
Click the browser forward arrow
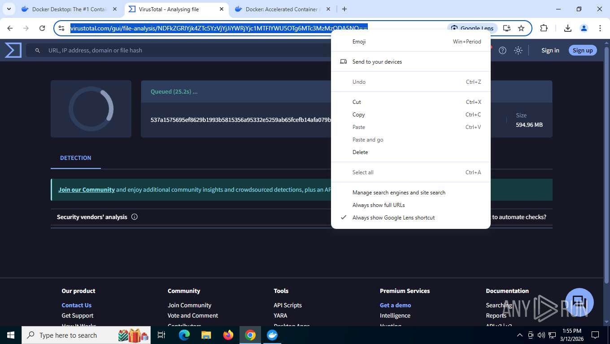pos(26,28)
